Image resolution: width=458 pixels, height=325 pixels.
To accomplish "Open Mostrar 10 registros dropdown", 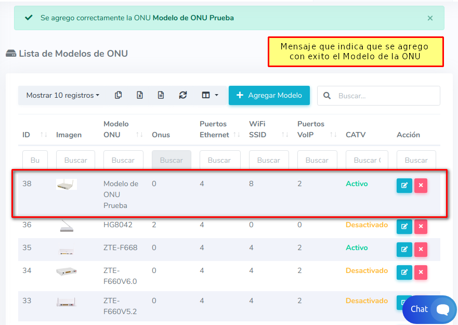I will point(62,95).
